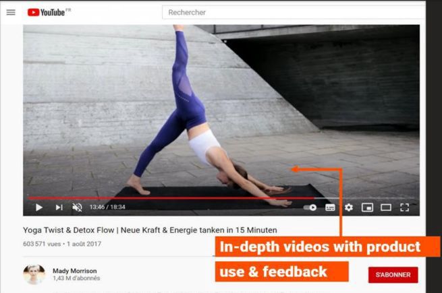
Task: Turn on subtitles captions
Action: [x=330, y=207]
